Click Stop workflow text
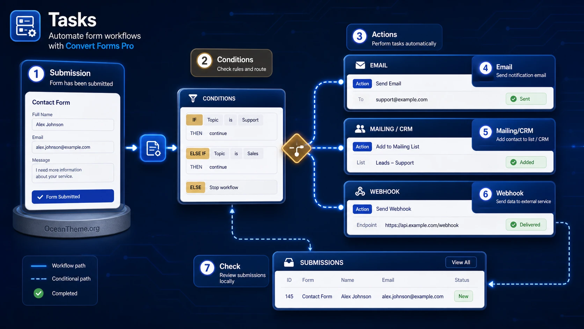This screenshot has height=329, width=584. point(224,187)
